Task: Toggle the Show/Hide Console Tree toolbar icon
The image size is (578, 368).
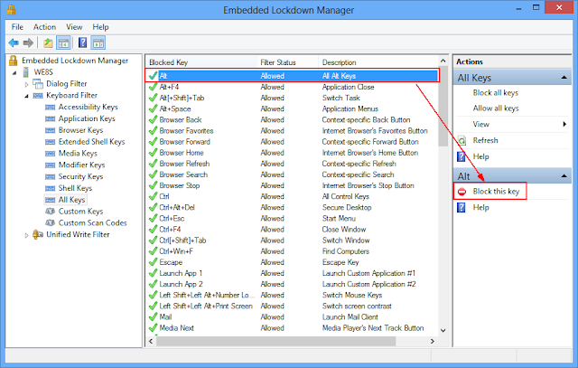Action: tap(63, 42)
